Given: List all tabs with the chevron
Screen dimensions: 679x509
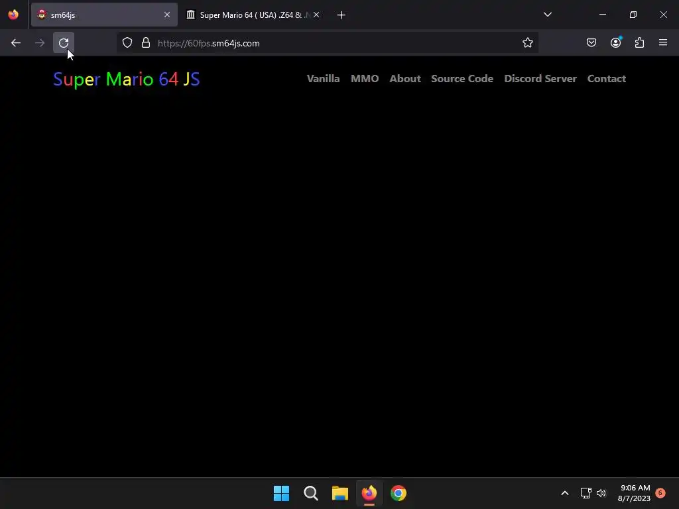Looking at the screenshot, I should click(x=547, y=15).
